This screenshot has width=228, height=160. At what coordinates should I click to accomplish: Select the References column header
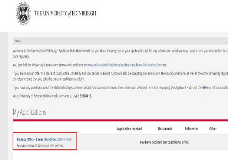point(192,129)
